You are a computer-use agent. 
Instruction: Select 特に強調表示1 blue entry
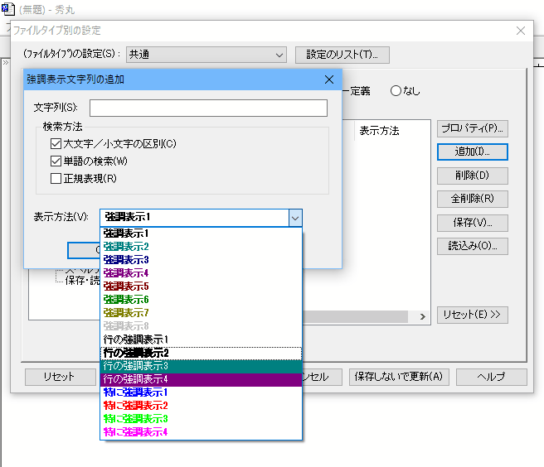tap(201, 392)
